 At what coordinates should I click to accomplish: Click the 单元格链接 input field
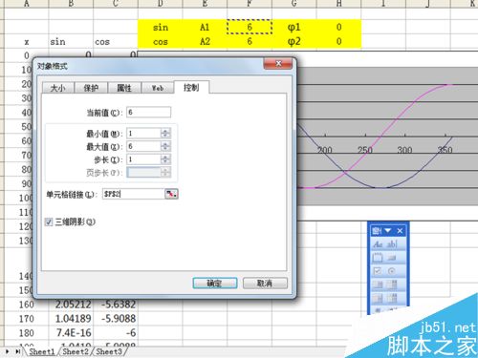click(x=134, y=194)
